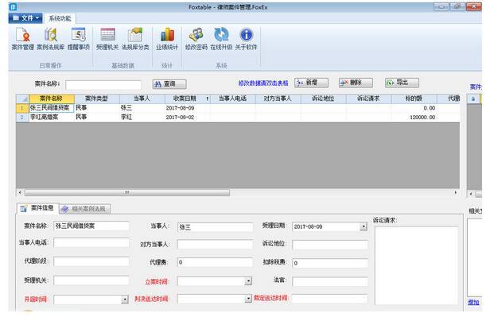
Task: Expand the 立案时间 date dropdown
Action: point(248,280)
